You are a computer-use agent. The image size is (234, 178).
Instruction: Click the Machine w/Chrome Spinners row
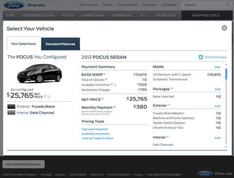pos(187,118)
